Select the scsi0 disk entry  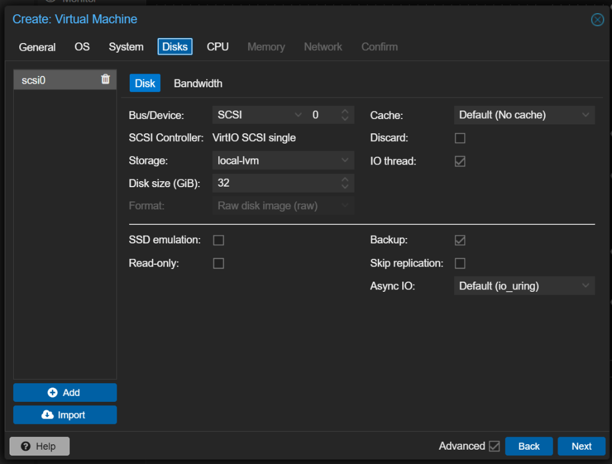[65, 80]
